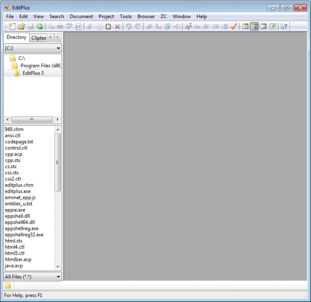Image resolution: width=311 pixels, height=302 pixels.
Task: Click the Go to Line icon
Action: pos(177,26)
